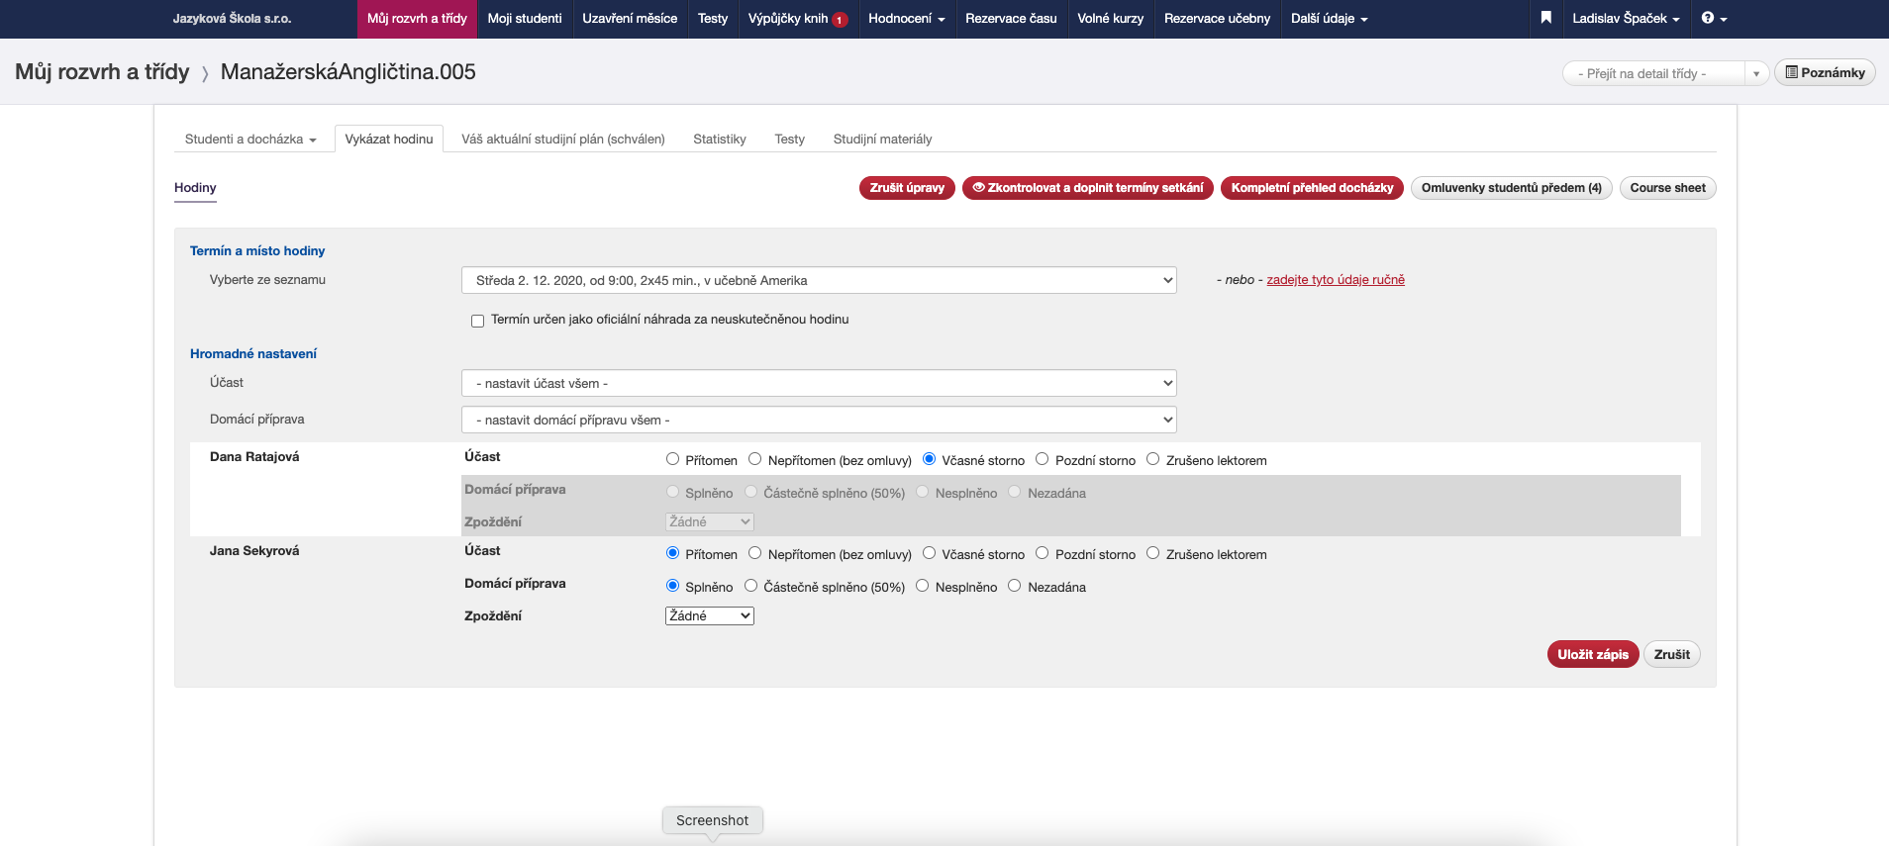Click the bookmark icon in top bar
This screenshot has width=1889, height=846.
[x=1545, y=18]
